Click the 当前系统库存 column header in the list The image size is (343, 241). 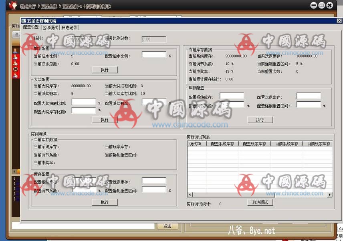287,144
